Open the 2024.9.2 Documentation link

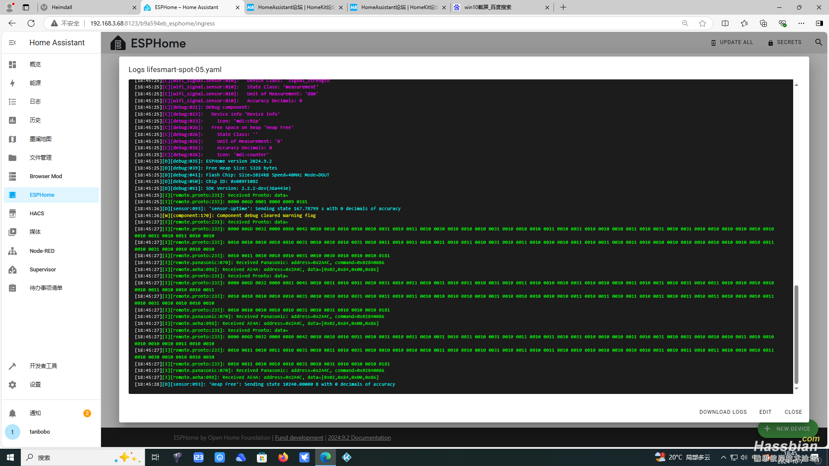click(359, 438)
